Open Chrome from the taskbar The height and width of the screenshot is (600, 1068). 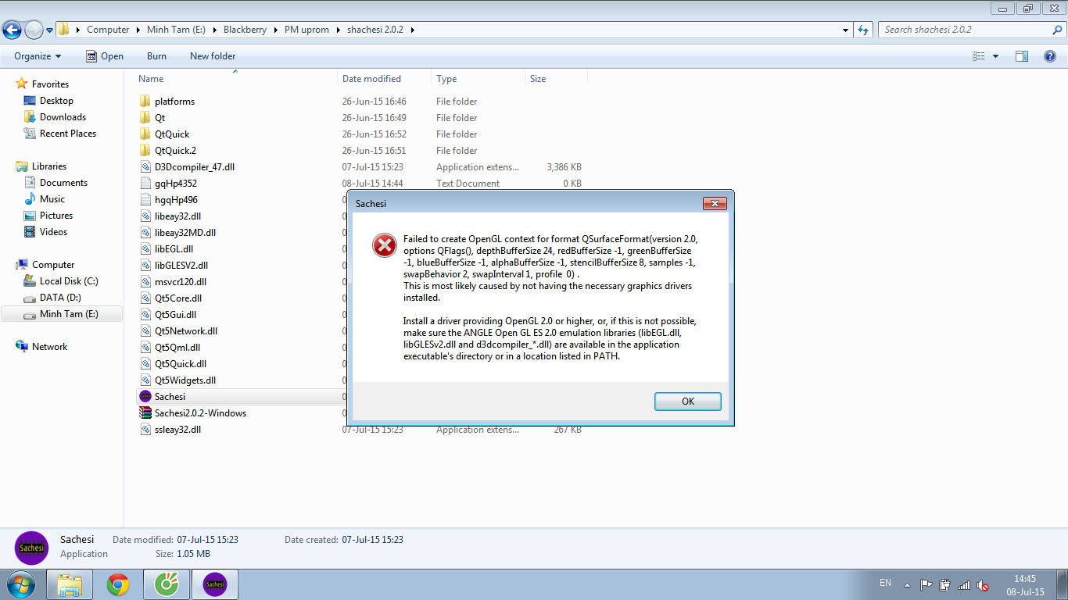(118, 584)
